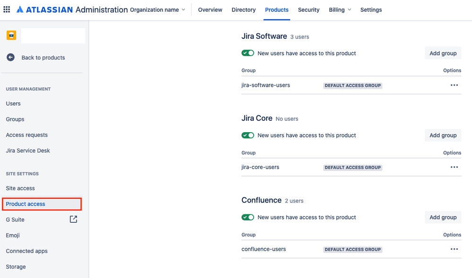
Task: Open Jira Service Desk in sidebar
Action: pos(28,151)
